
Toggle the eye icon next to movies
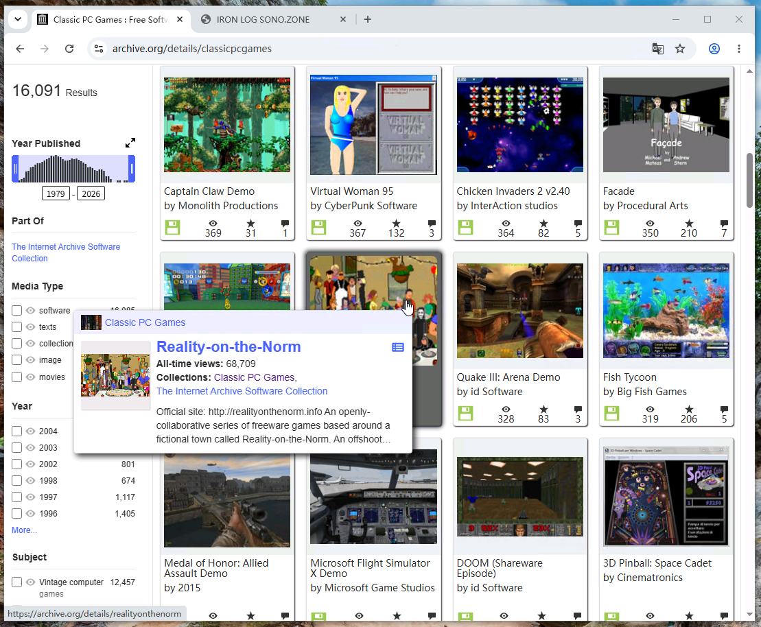(x=31, y=377)
